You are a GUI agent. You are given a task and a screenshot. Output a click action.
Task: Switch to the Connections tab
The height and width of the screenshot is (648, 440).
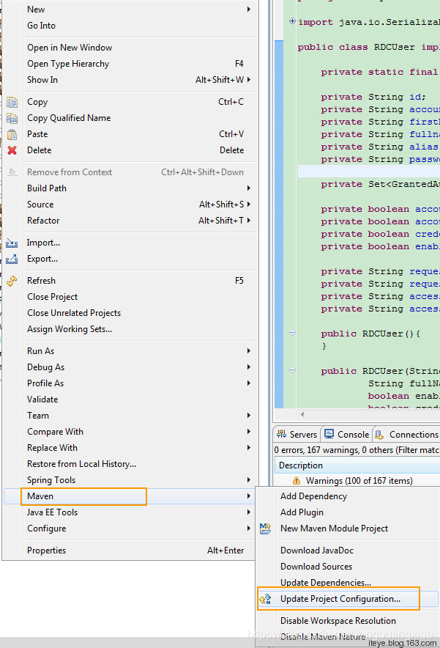tap(407, 435)
